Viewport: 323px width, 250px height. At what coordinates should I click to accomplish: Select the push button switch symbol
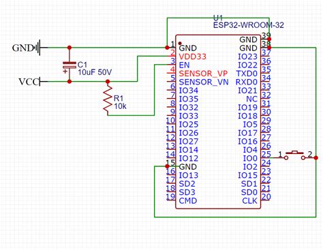295,155
